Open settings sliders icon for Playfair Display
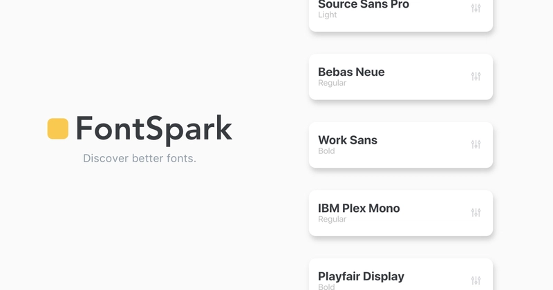This screenshot has width=553, height=290. [x=476, y=280]
